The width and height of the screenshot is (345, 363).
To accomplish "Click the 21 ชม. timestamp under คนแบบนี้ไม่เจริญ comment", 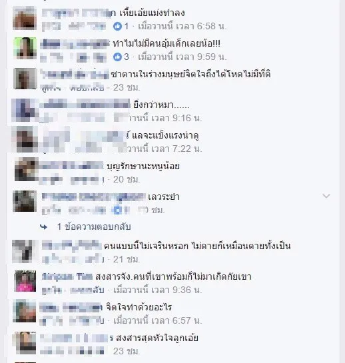I will (127, 260).
